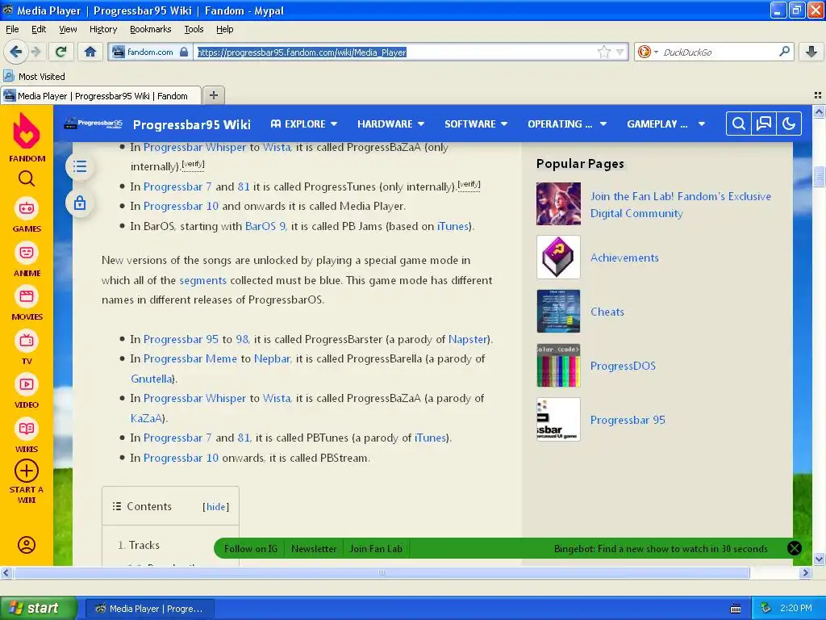Open Fandom sidebar search icon

click(27, 178)
